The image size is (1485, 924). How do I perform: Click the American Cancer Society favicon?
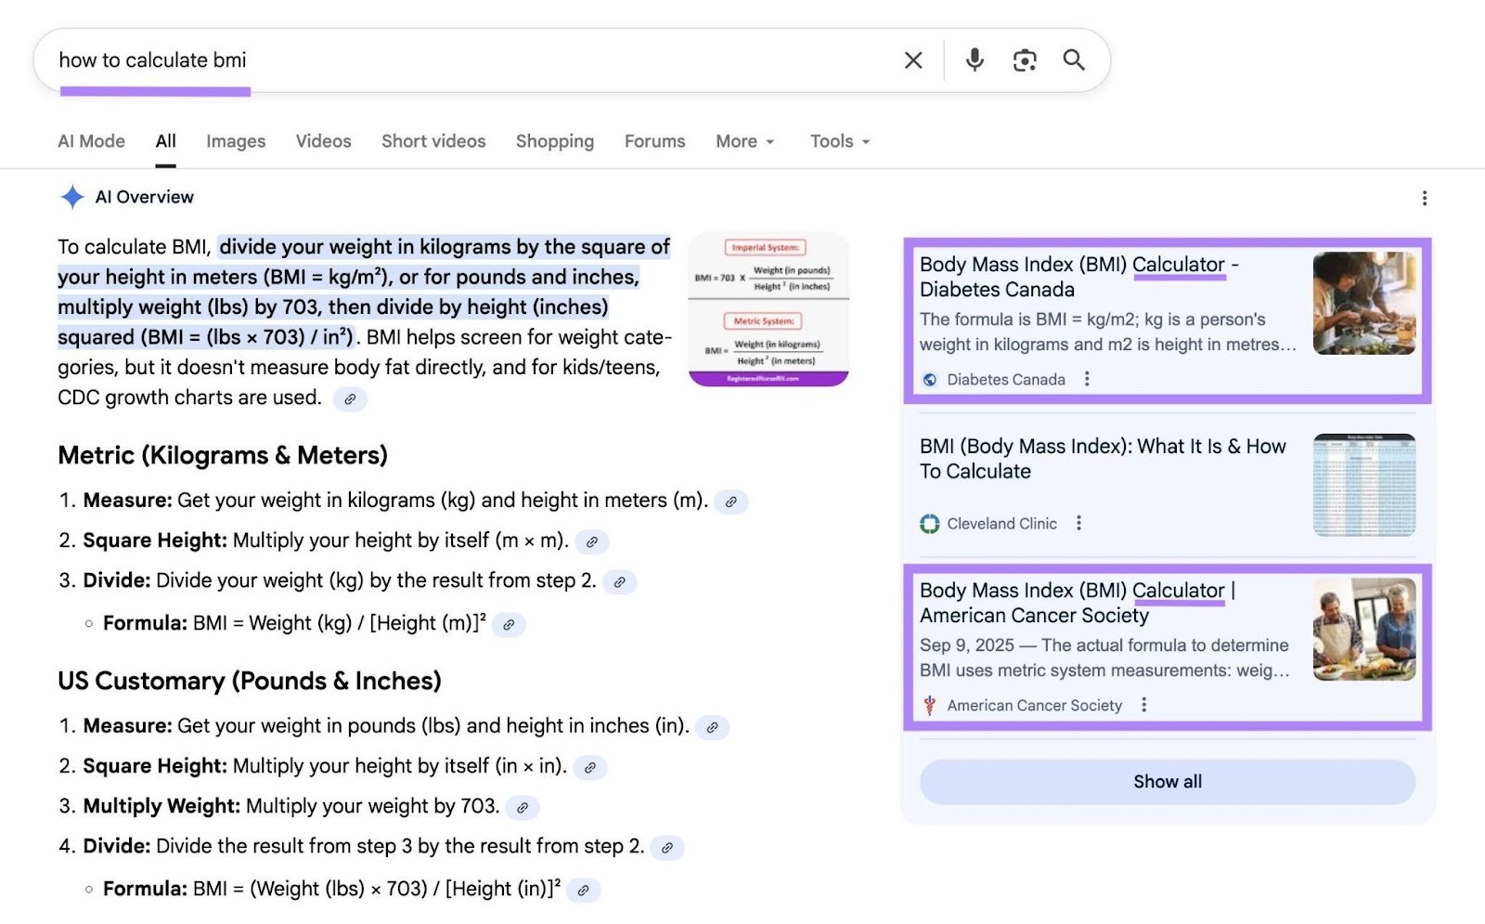pos(929,705)
